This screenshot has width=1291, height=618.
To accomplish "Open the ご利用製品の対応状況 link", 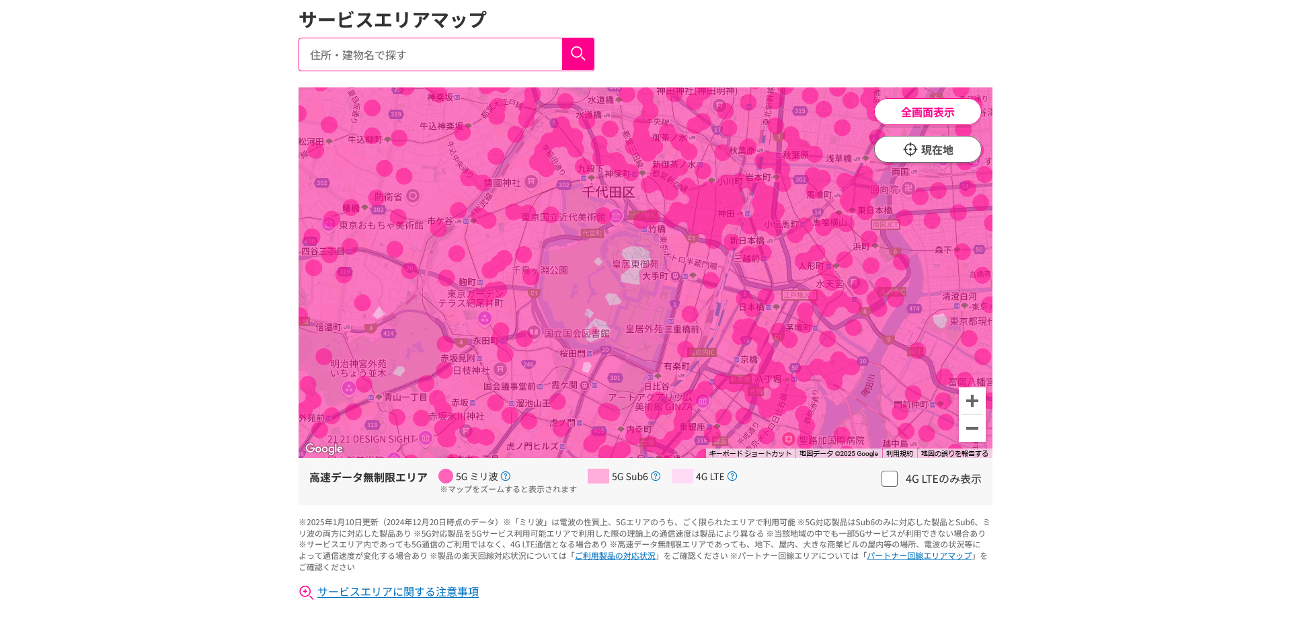I will click(x=615, y=555).
